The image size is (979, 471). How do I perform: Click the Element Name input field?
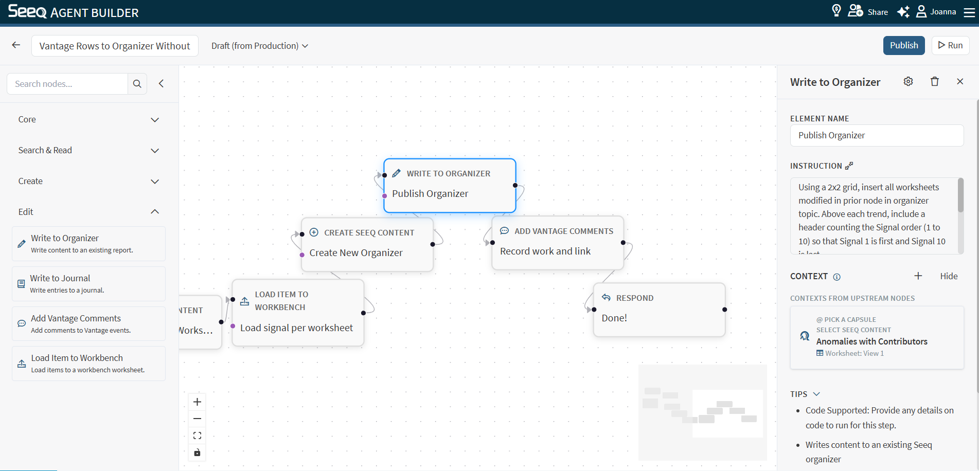(876, 135)
